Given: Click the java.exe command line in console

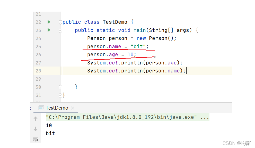Looking at the screenshot, I should point(128,117).
